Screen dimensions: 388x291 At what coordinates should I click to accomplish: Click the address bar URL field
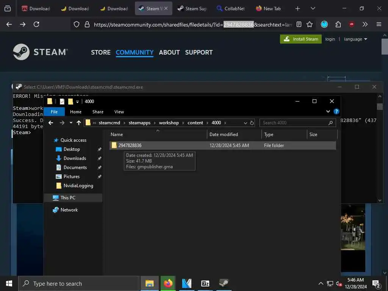point(193,25)
